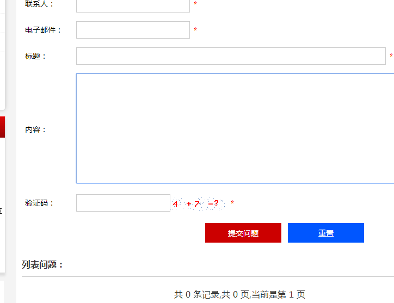Click the 验证码 field label
The width and height of the screenshot is (394, 303).
(x=39, y=203)
